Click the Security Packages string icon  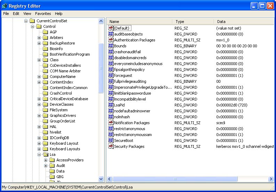(x=111, y=146)
